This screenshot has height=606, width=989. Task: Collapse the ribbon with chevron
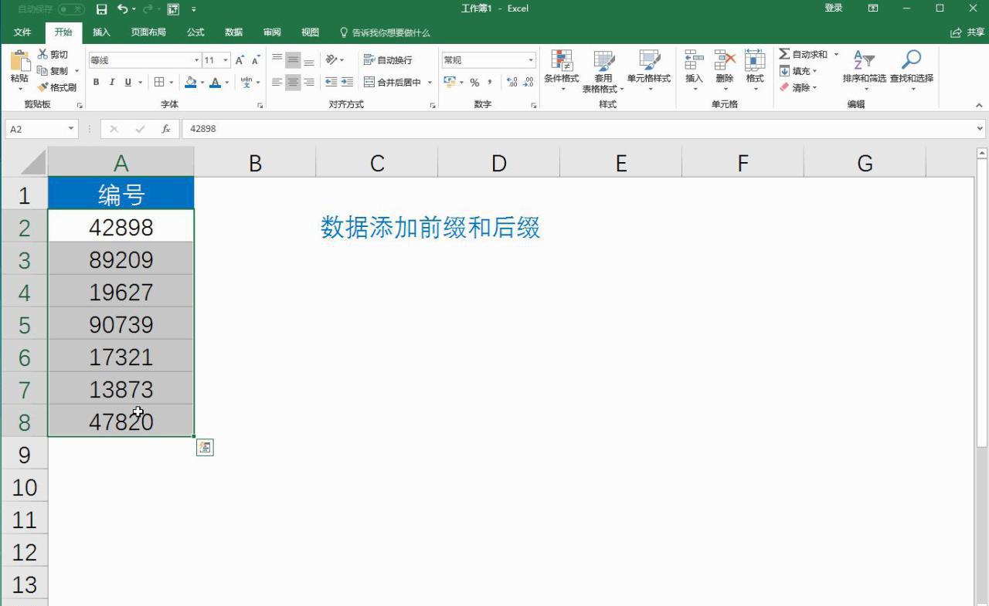pyautogui.click(x=980, y=105)
